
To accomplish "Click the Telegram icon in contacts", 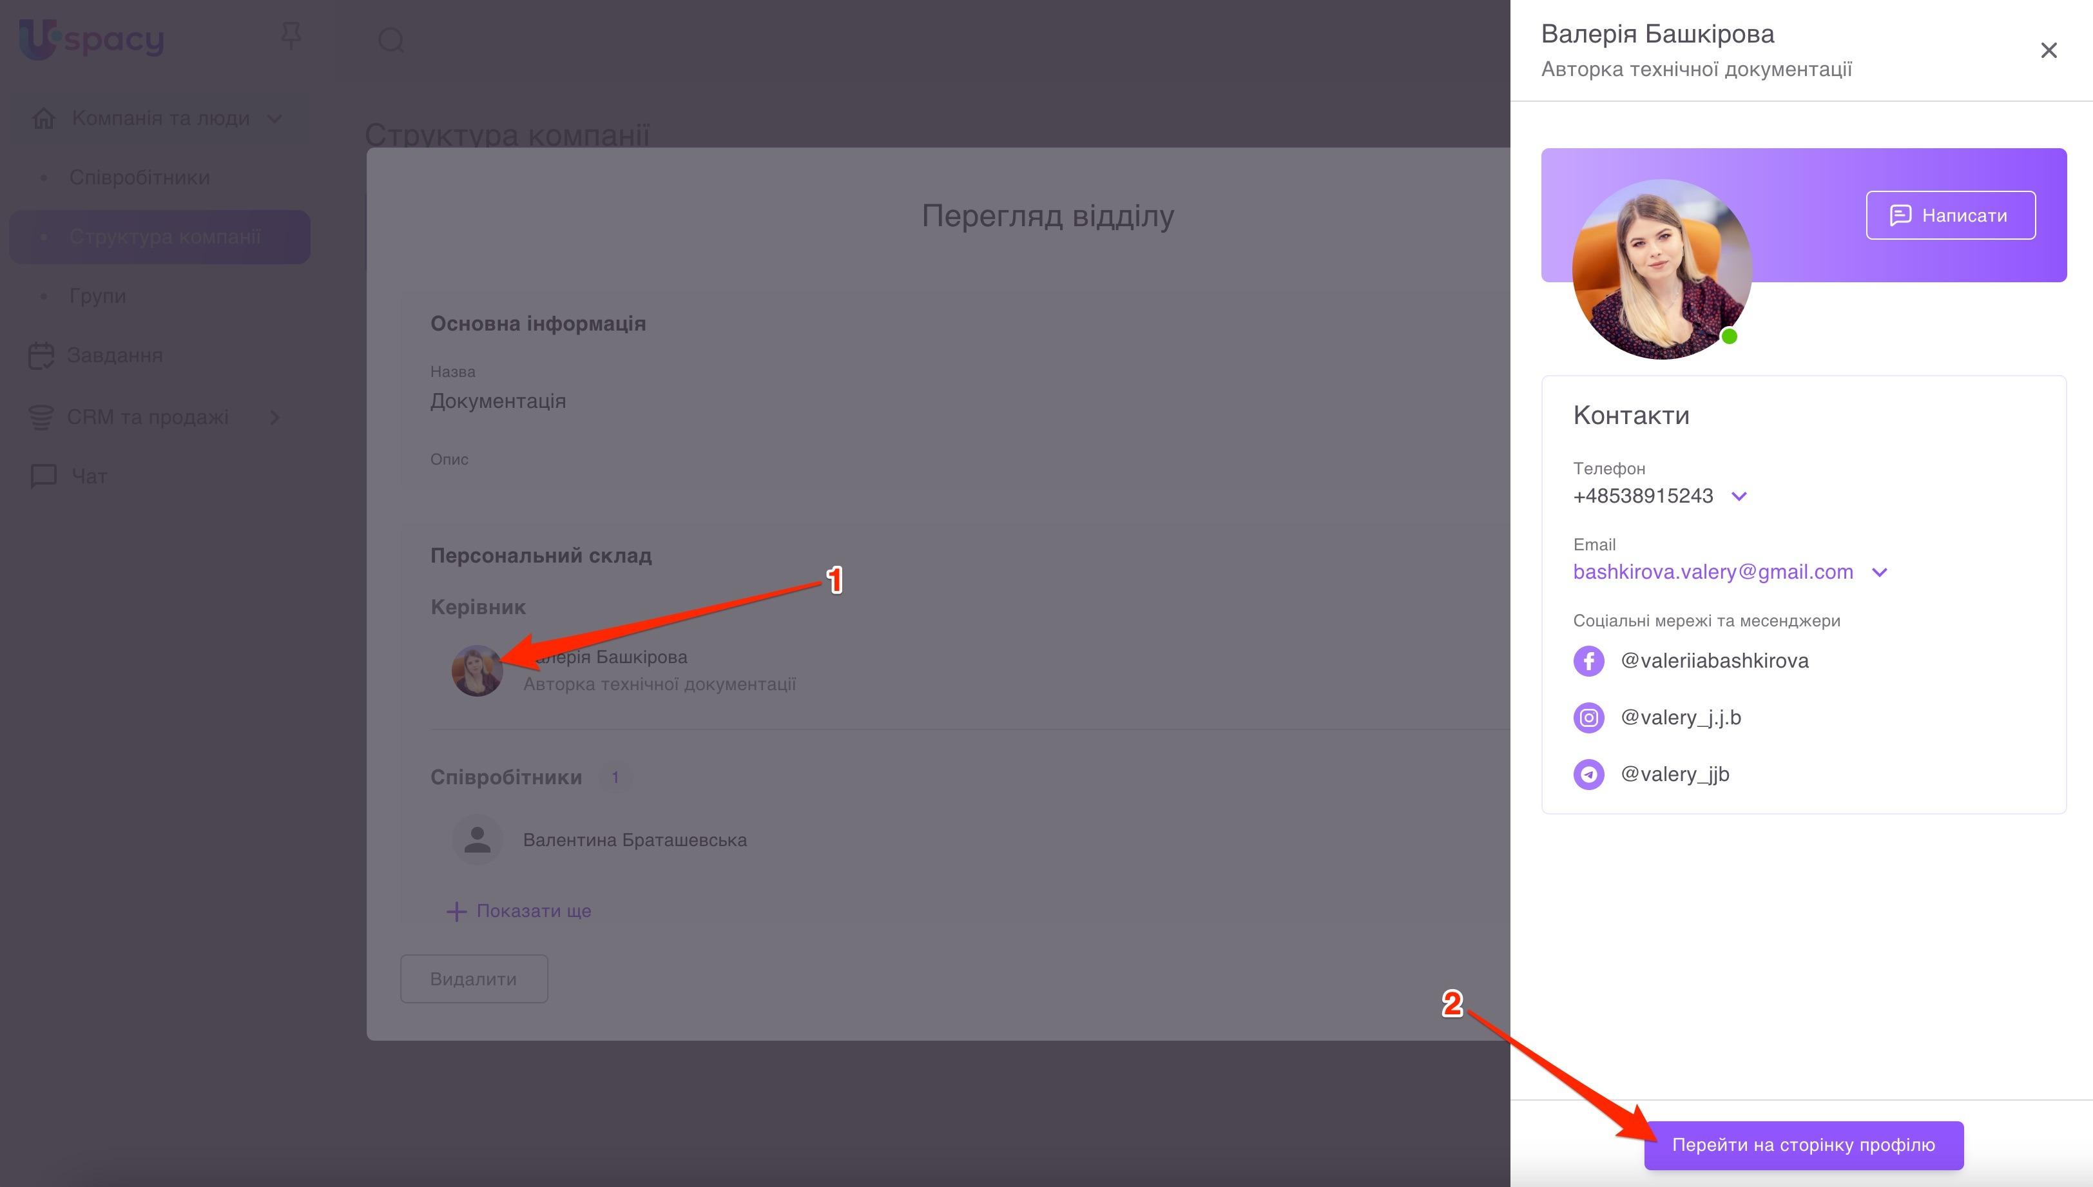I will point(1588,774).
